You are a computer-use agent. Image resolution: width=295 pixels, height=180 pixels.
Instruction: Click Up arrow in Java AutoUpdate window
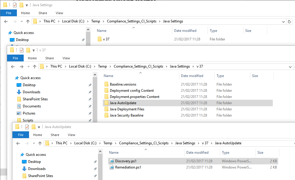click(40, 143)
